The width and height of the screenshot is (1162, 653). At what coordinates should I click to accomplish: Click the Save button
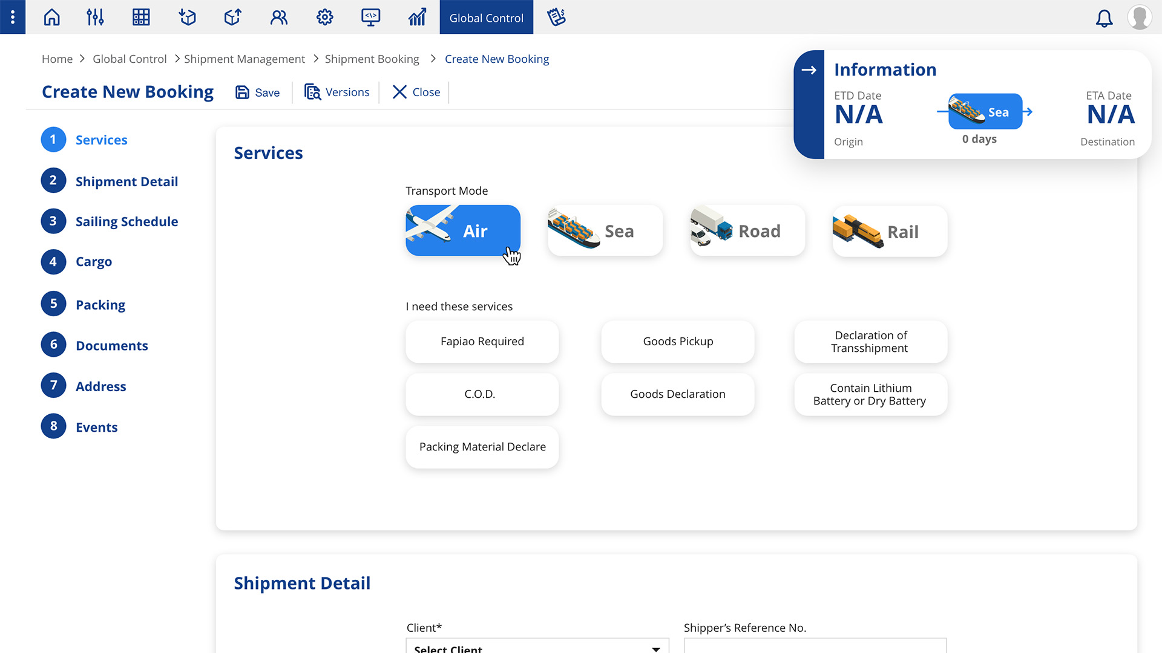[258, 93]
